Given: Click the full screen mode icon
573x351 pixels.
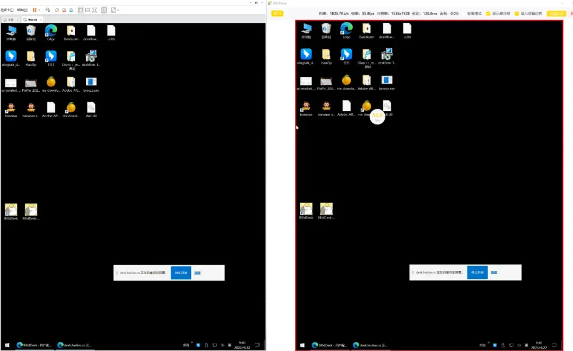Looking at the screenshot, I should point(94,10).
